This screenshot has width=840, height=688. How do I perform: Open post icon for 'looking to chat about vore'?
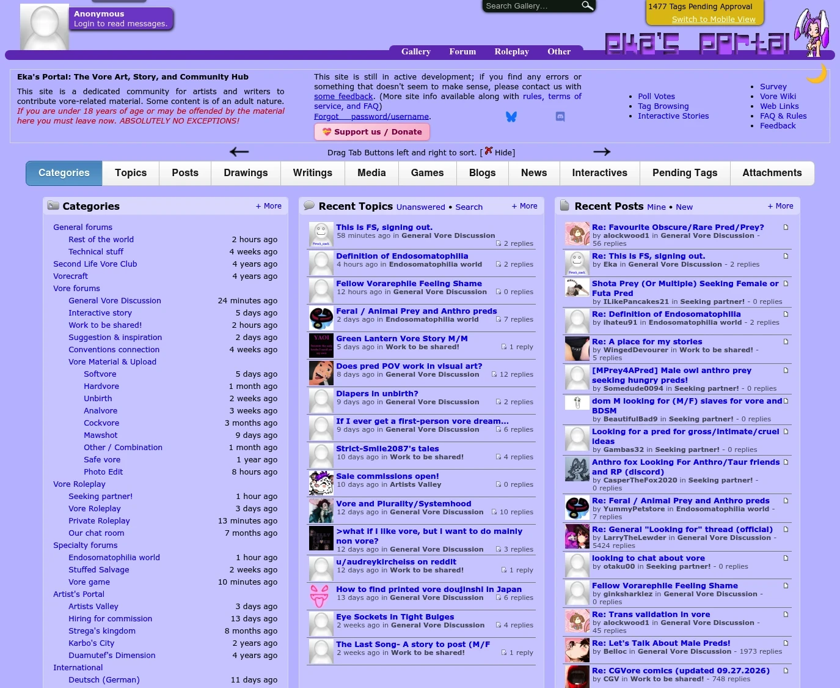pos(786,558)
